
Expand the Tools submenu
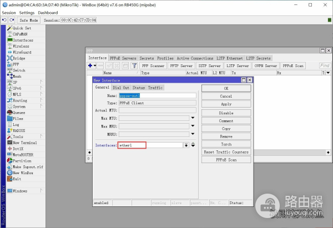click(42, 136)
